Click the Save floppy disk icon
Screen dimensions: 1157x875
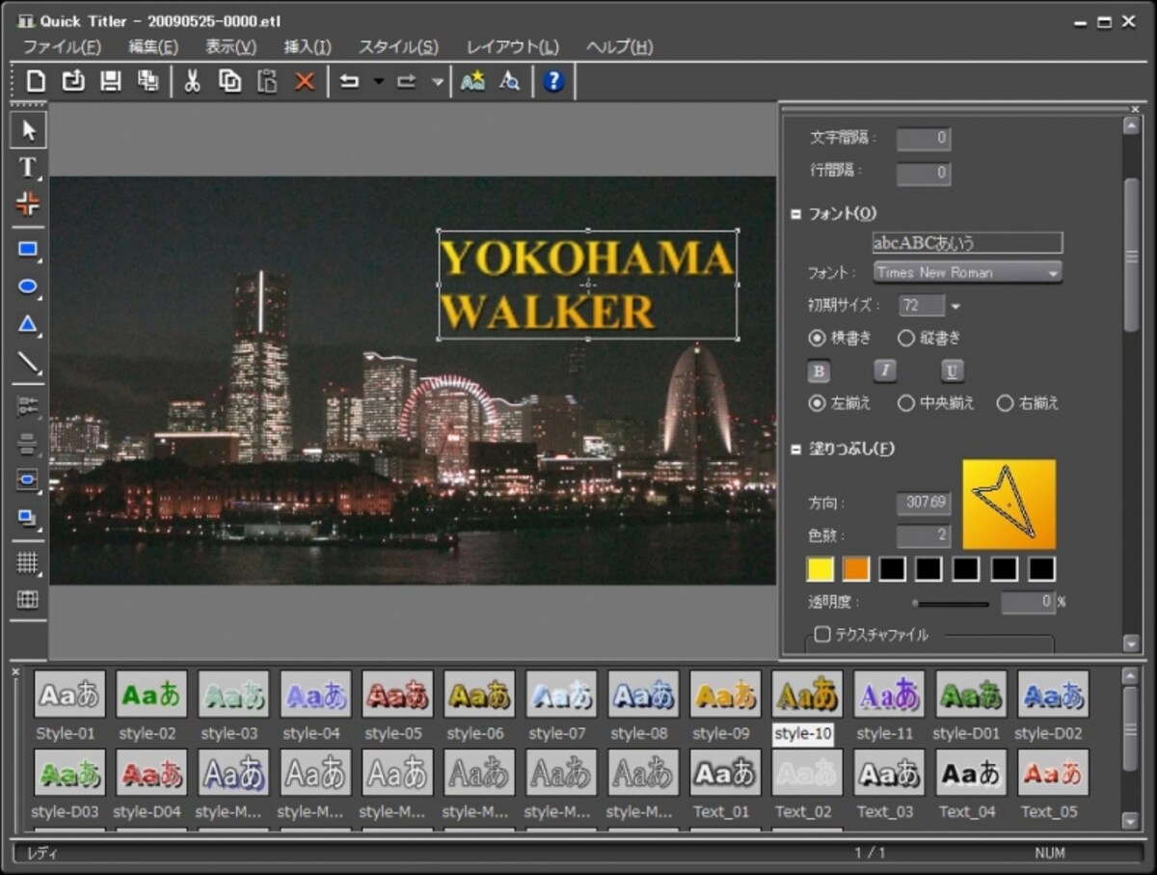[x=111, y=81]
